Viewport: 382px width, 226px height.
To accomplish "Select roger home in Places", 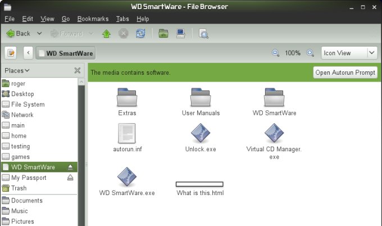I will pyautogui.click(x=39, y=84).
